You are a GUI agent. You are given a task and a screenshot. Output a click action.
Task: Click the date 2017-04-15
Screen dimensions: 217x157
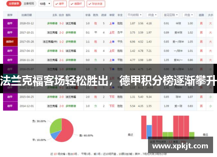(x=26, y=51)
